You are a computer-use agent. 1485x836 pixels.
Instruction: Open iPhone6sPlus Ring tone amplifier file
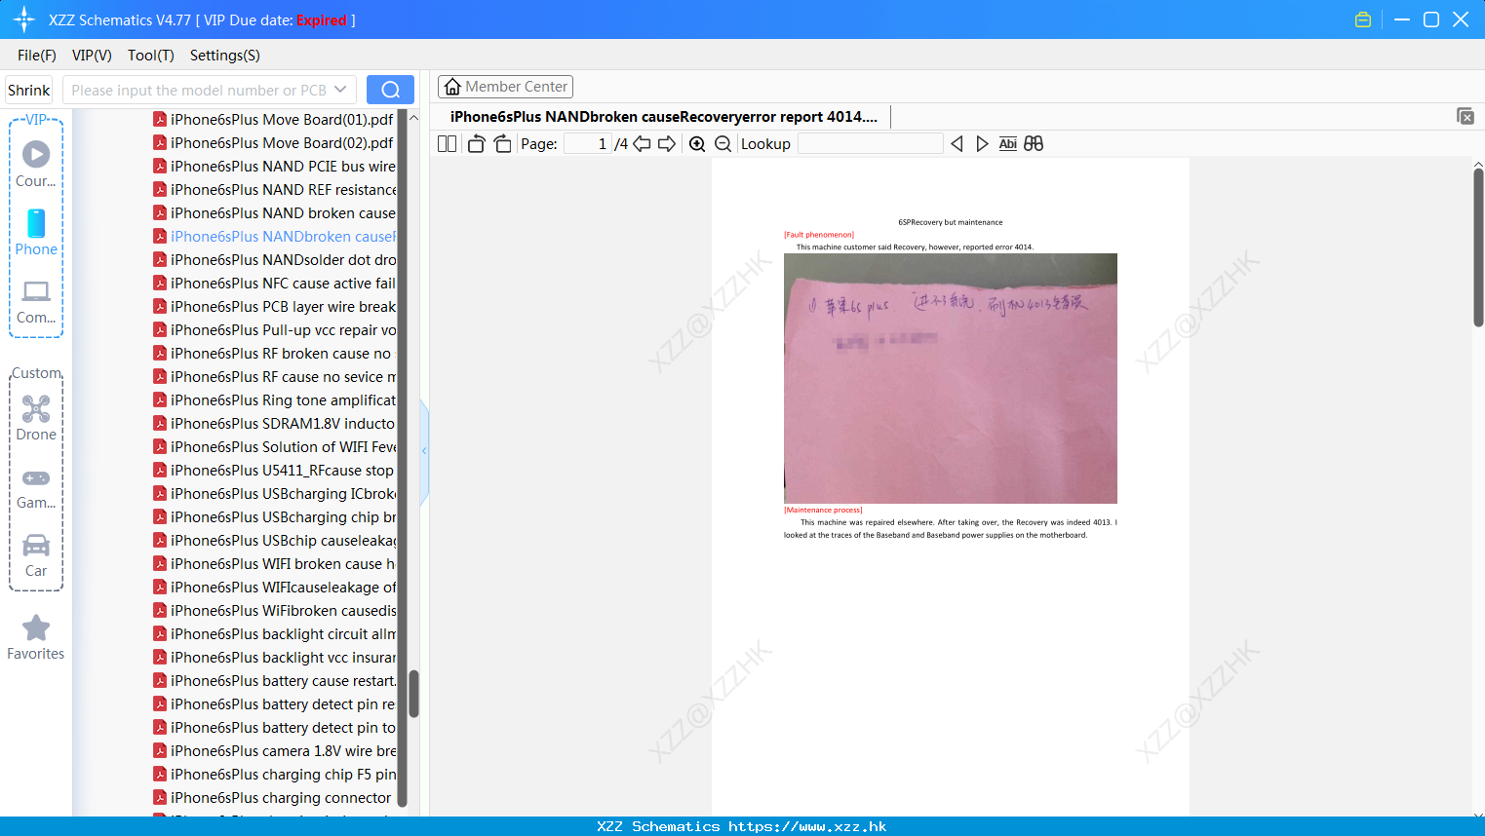point(274,400)
